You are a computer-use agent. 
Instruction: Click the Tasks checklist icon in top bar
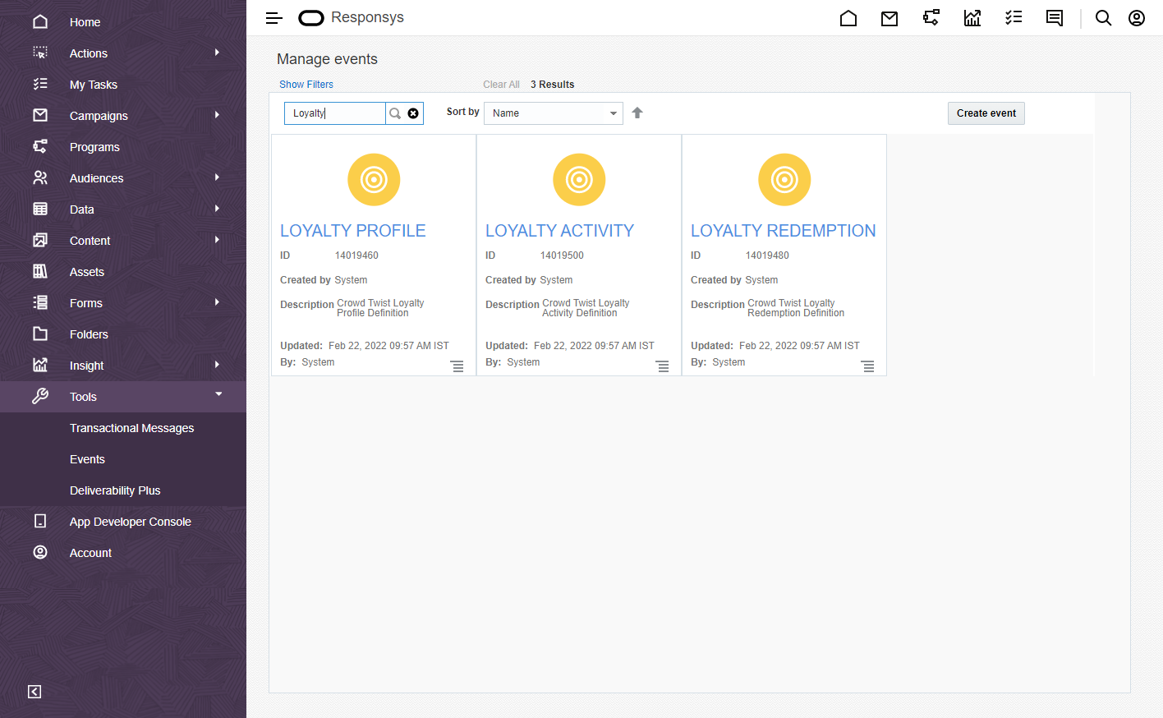click(1014, 17)
